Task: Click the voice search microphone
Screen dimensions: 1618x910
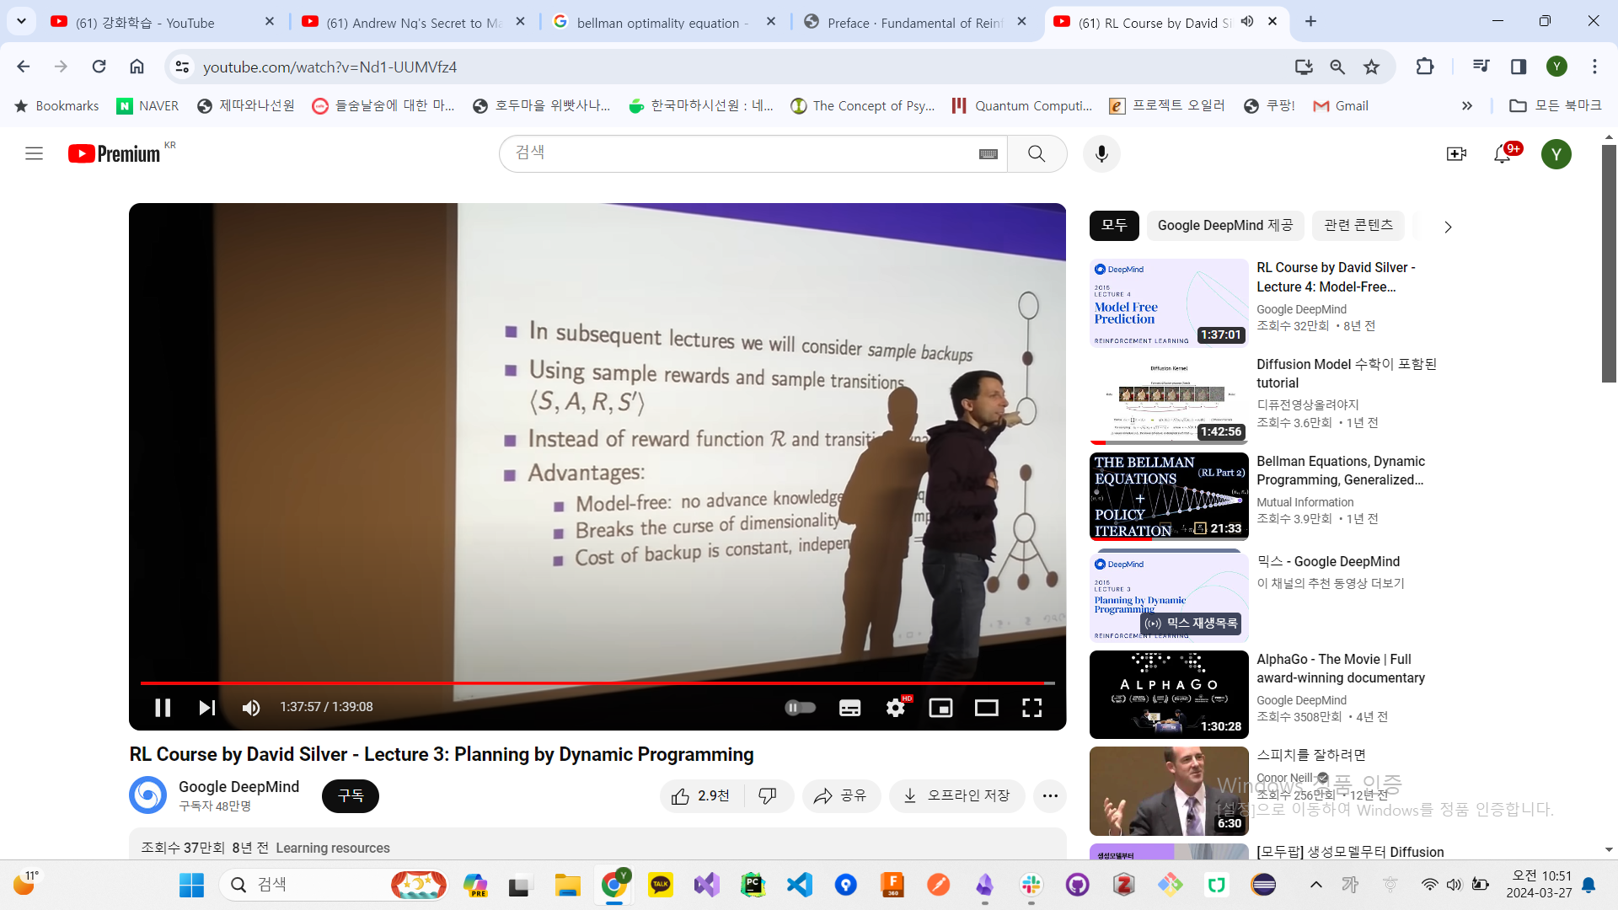Action: (1101, 153)
